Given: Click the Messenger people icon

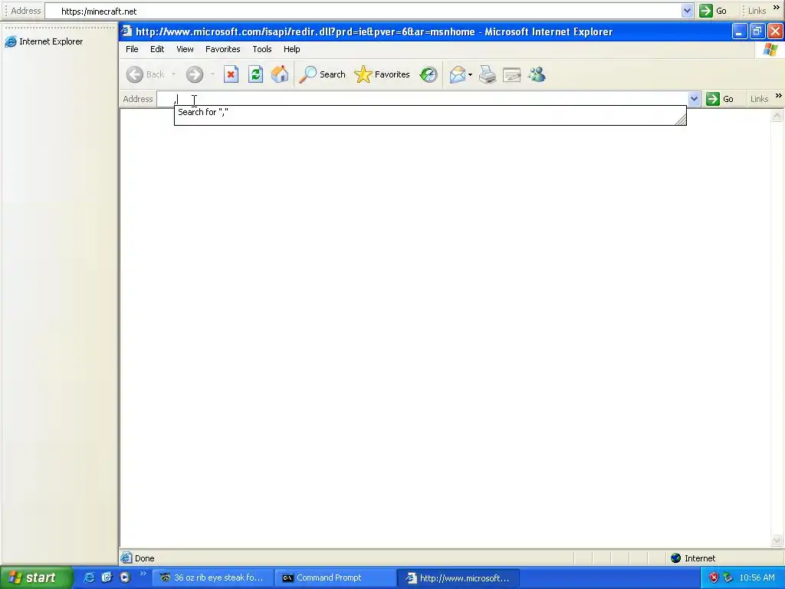Looking at the screenshot, I should [537, 74].
